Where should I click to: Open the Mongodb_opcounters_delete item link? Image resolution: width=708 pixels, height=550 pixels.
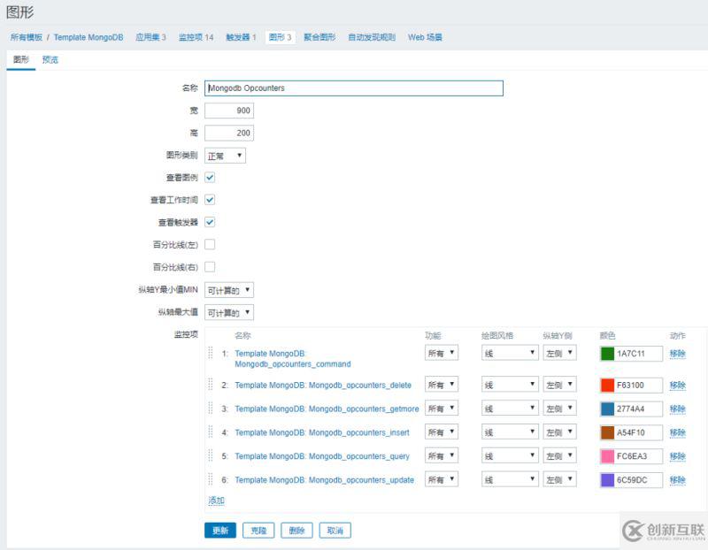323,385
